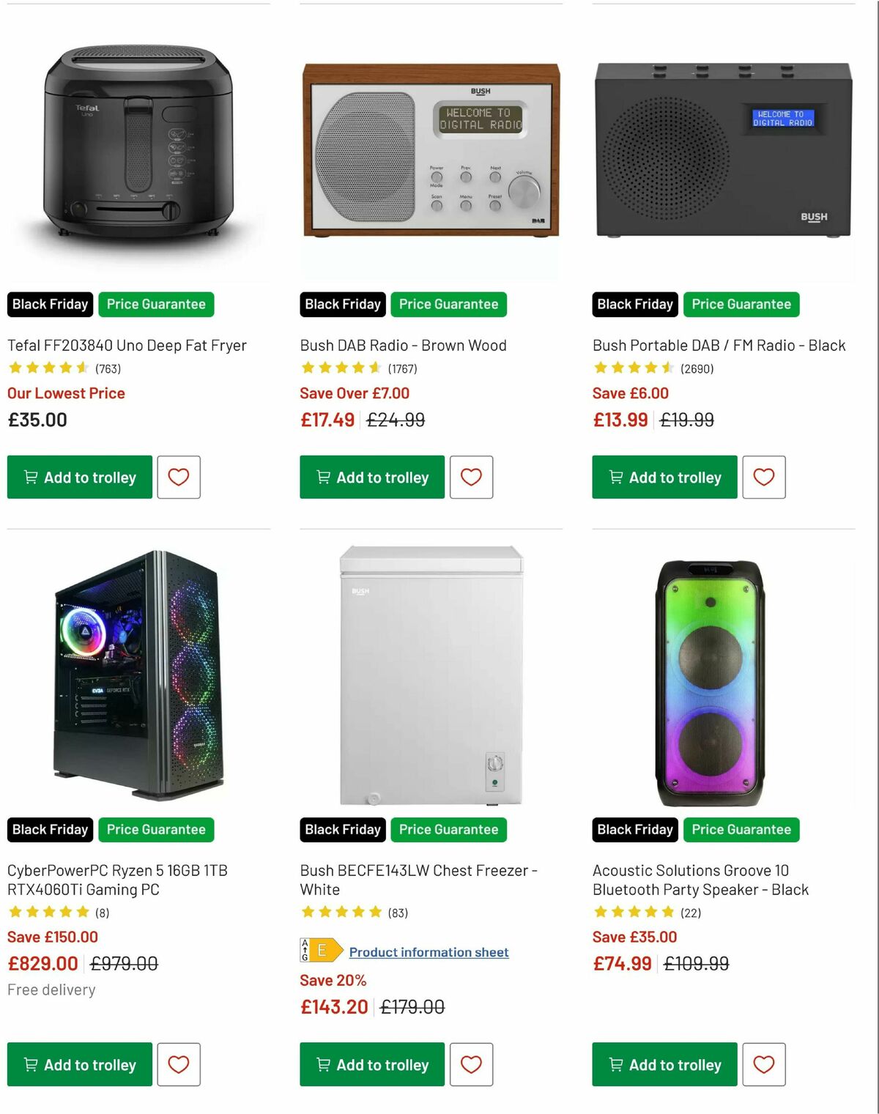Click the Black Friday badge on the Tefal fryer
Image resolution: width=879 pixels, height=1114 pixels.
tap(49, 304)
